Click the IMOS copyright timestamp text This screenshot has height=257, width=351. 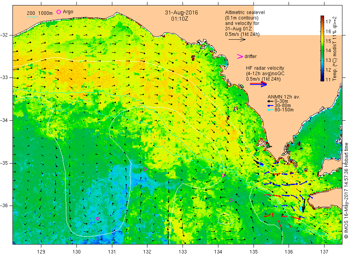(346, 190)
